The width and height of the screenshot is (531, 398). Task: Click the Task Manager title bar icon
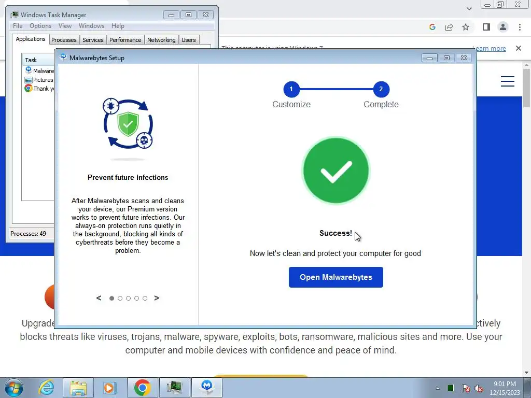(x=14, y=15)
